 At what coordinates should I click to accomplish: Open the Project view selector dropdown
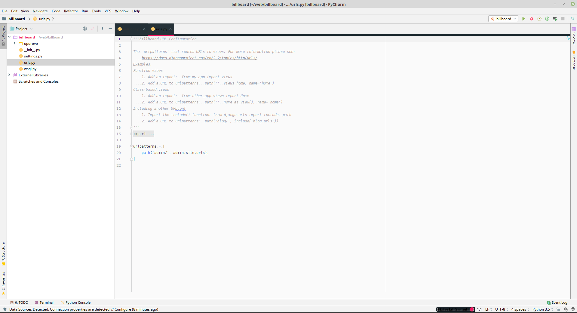click(x=21, y=29)
